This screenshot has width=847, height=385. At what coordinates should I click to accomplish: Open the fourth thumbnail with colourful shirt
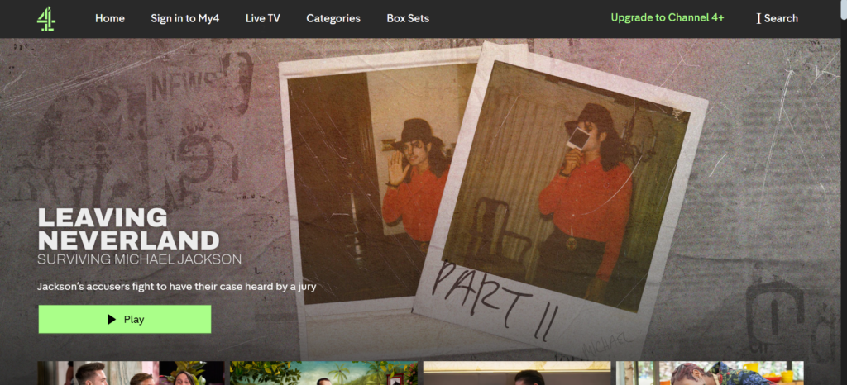coord(710,373)
